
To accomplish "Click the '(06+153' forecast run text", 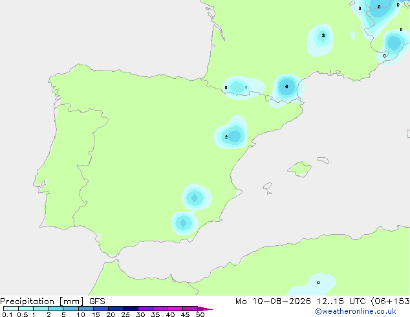I will click(390, 301).
